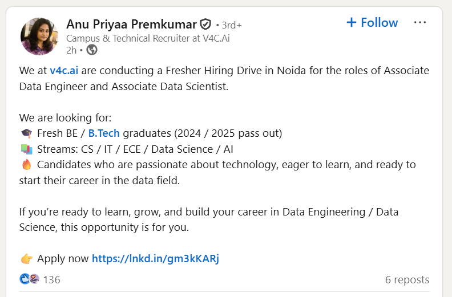View the 136 reactions list
452x297 pixels.
(51, 280)
